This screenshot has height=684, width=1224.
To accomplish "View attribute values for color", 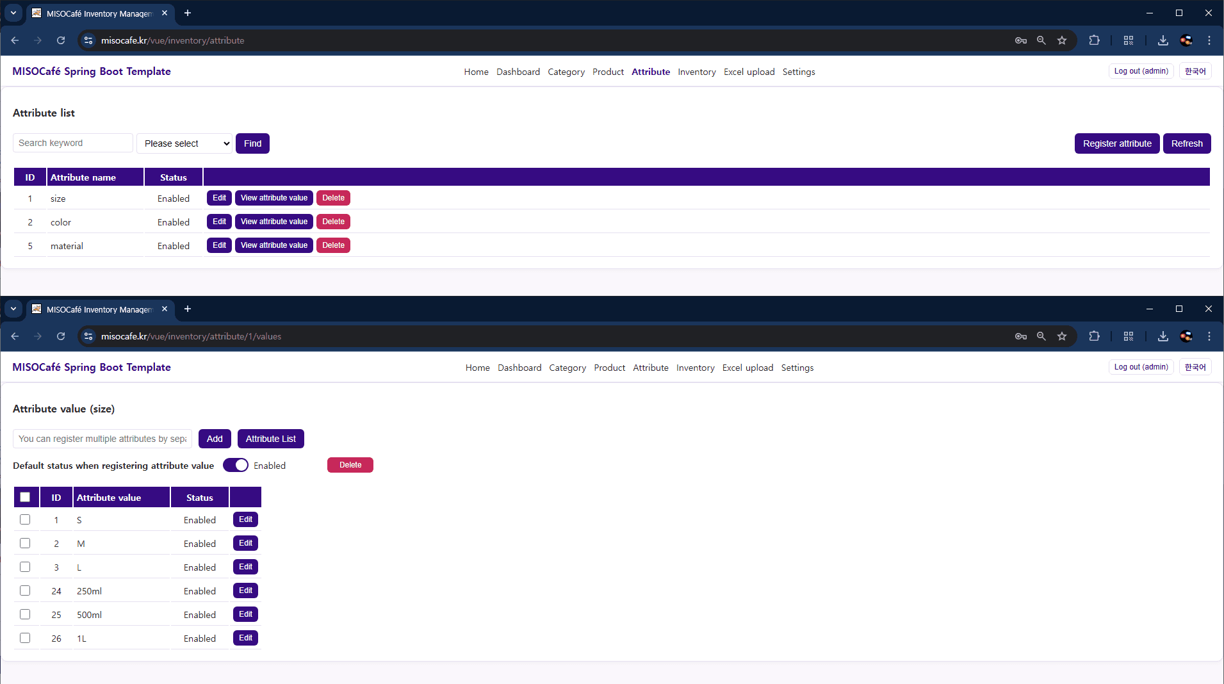I will click(273, 221).
